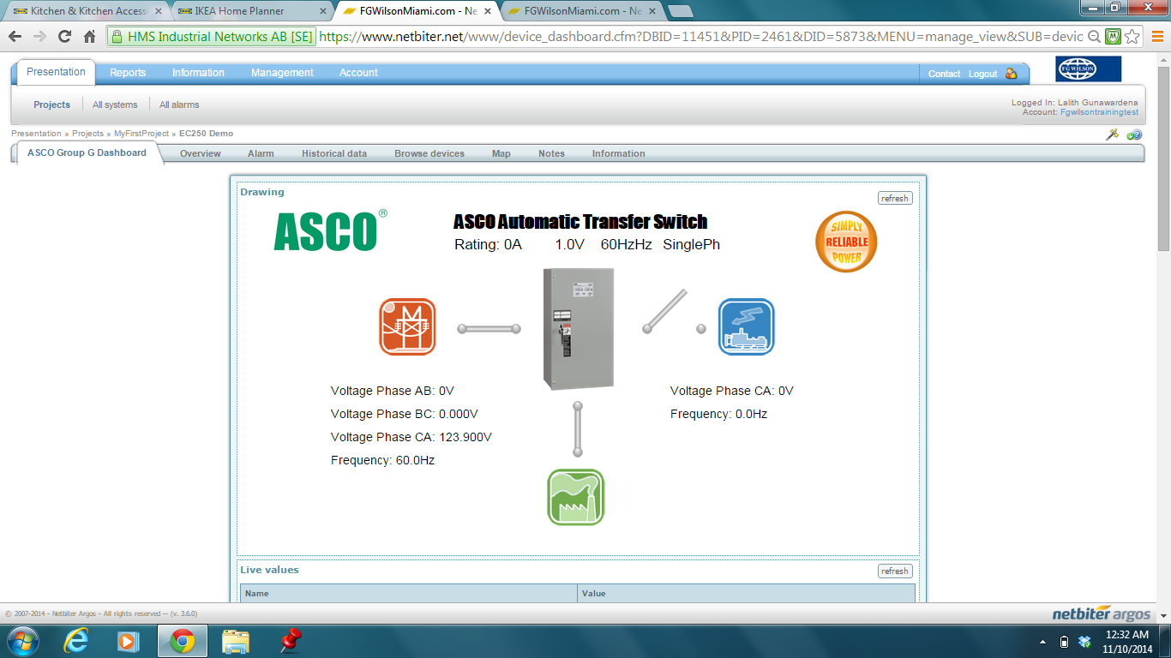Reload the page with browser refresh icon
1171x658 pixels.
click(64, 37)
